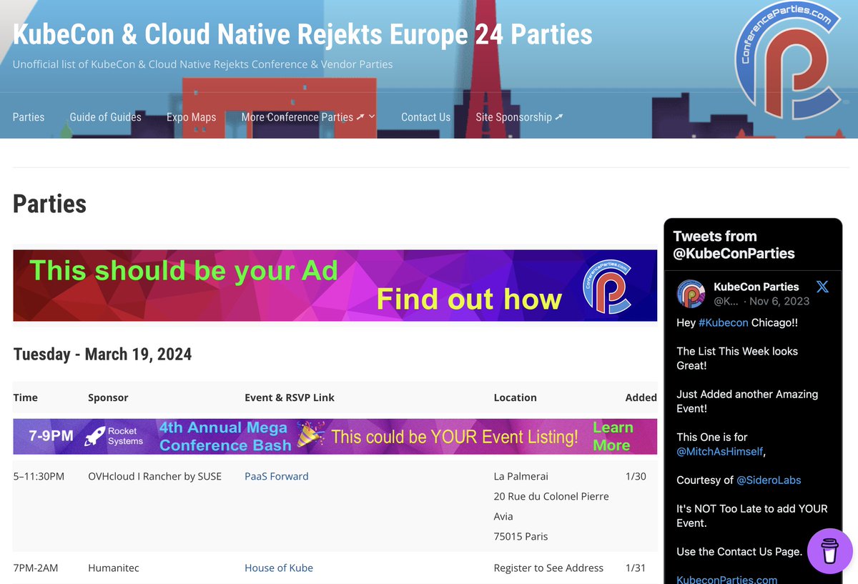Expand the More Conference Parties submenu chevron
The image size is (858, 584).
372,117
